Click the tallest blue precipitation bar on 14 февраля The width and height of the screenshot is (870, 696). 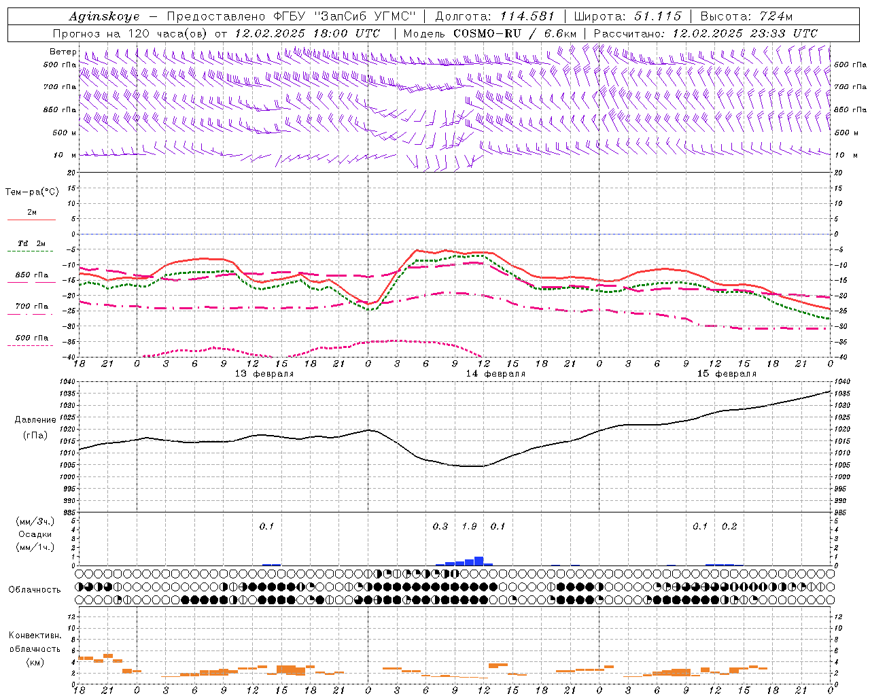(479, 561)
